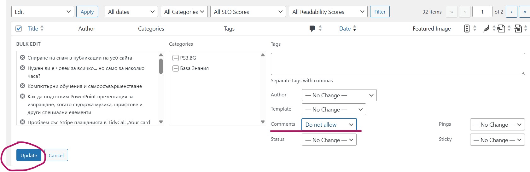Open the Comments 'Do not allow' dropdown
The height and width of the screenshot is (172, 530).
(x=329, y=124)
